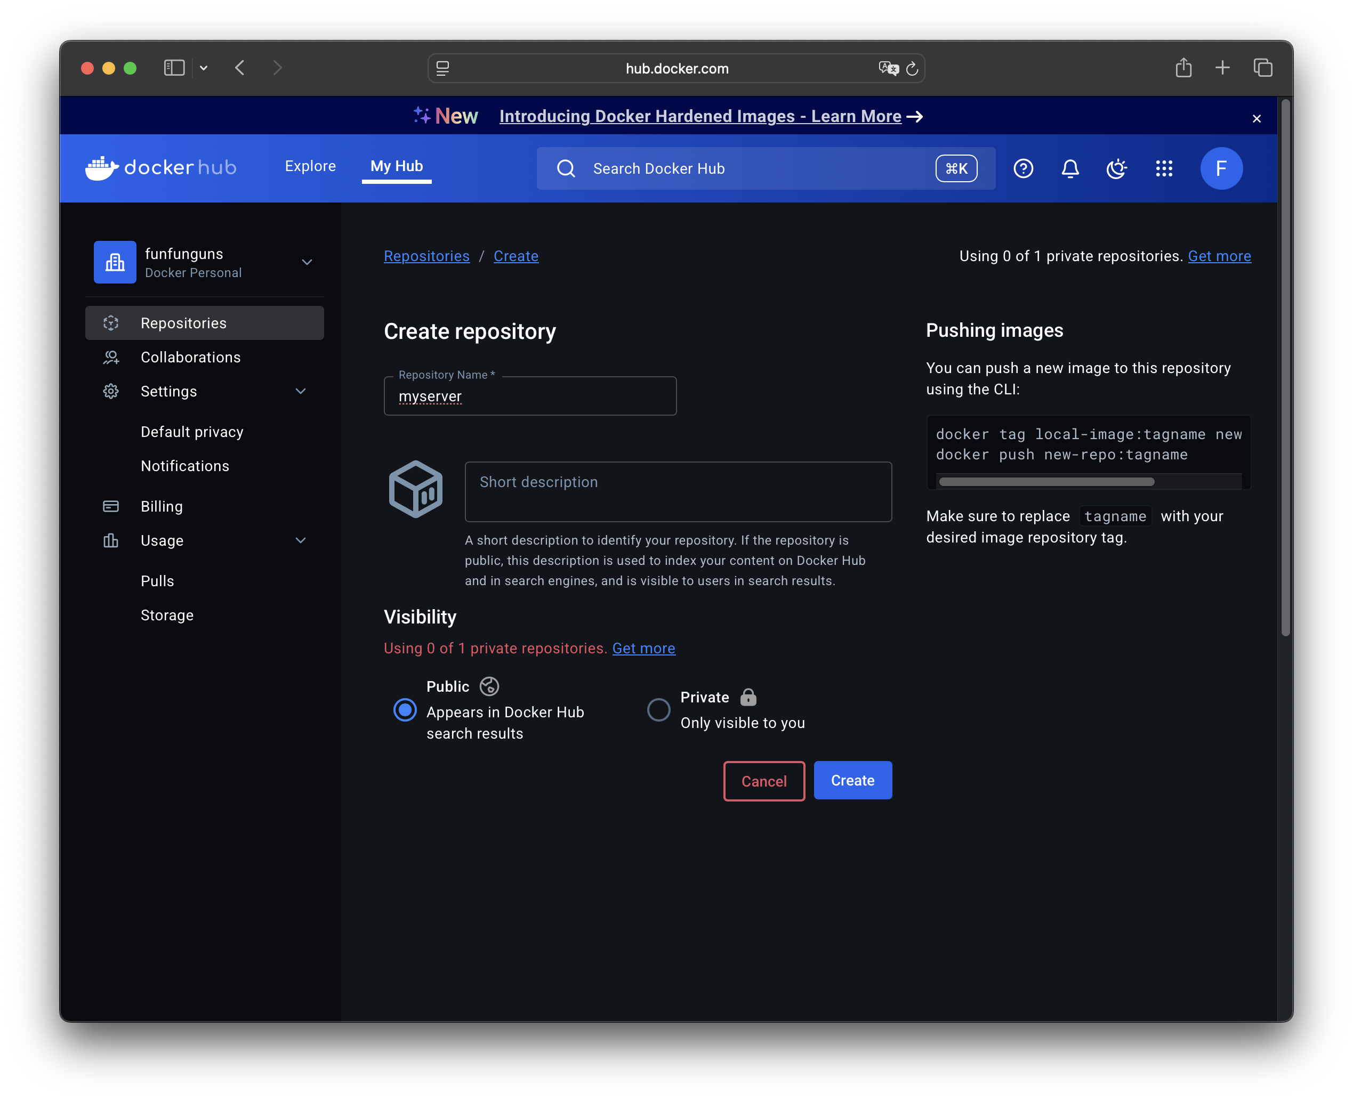Viewport: 1353px width, 1101px height.
Task: Open Default privacy settings item
Action: click(x=192, y=432)
